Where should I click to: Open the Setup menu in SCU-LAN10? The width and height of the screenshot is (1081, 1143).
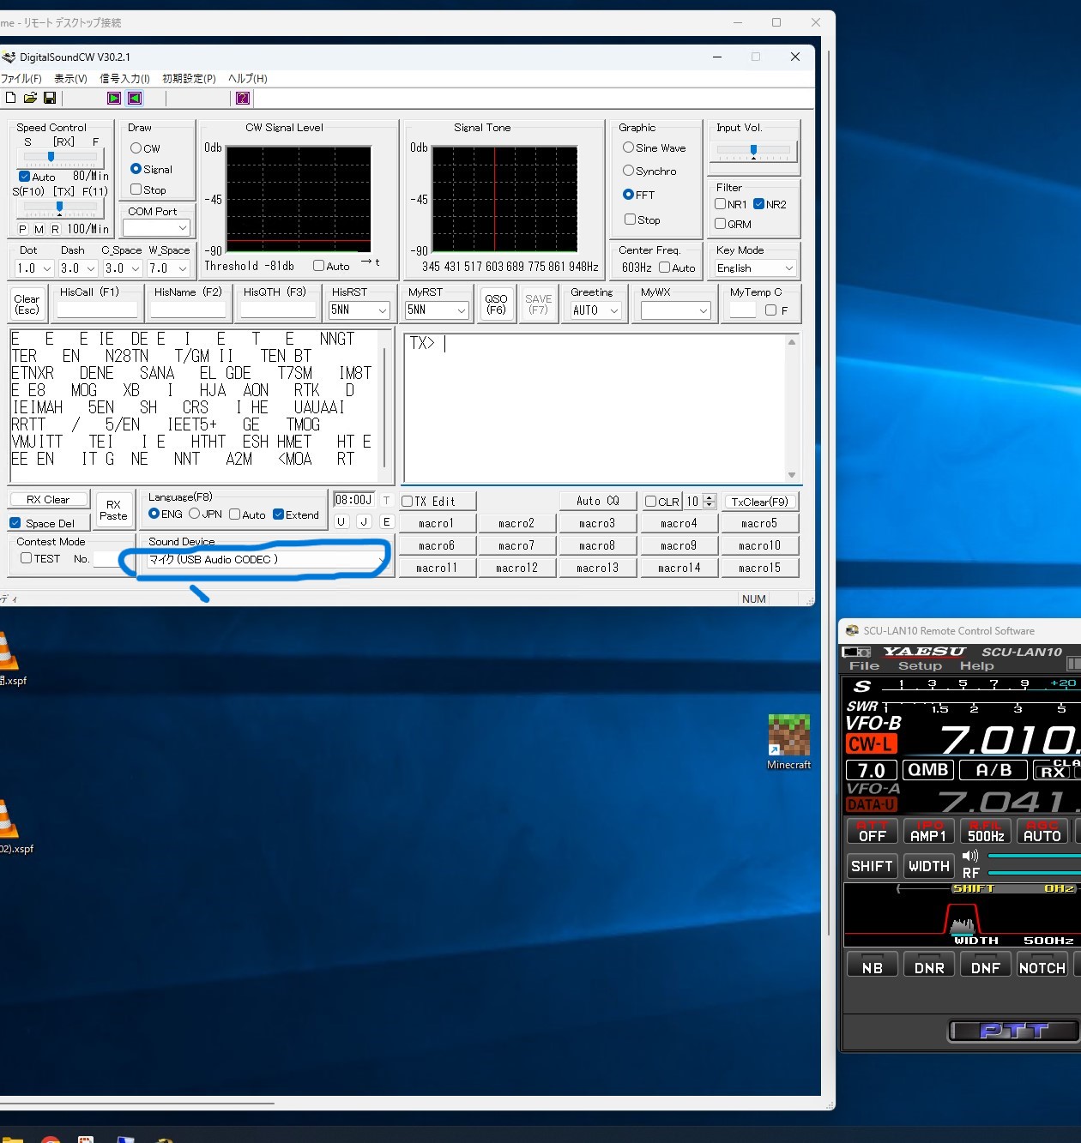pyautogui.click(x=920, y=665)
